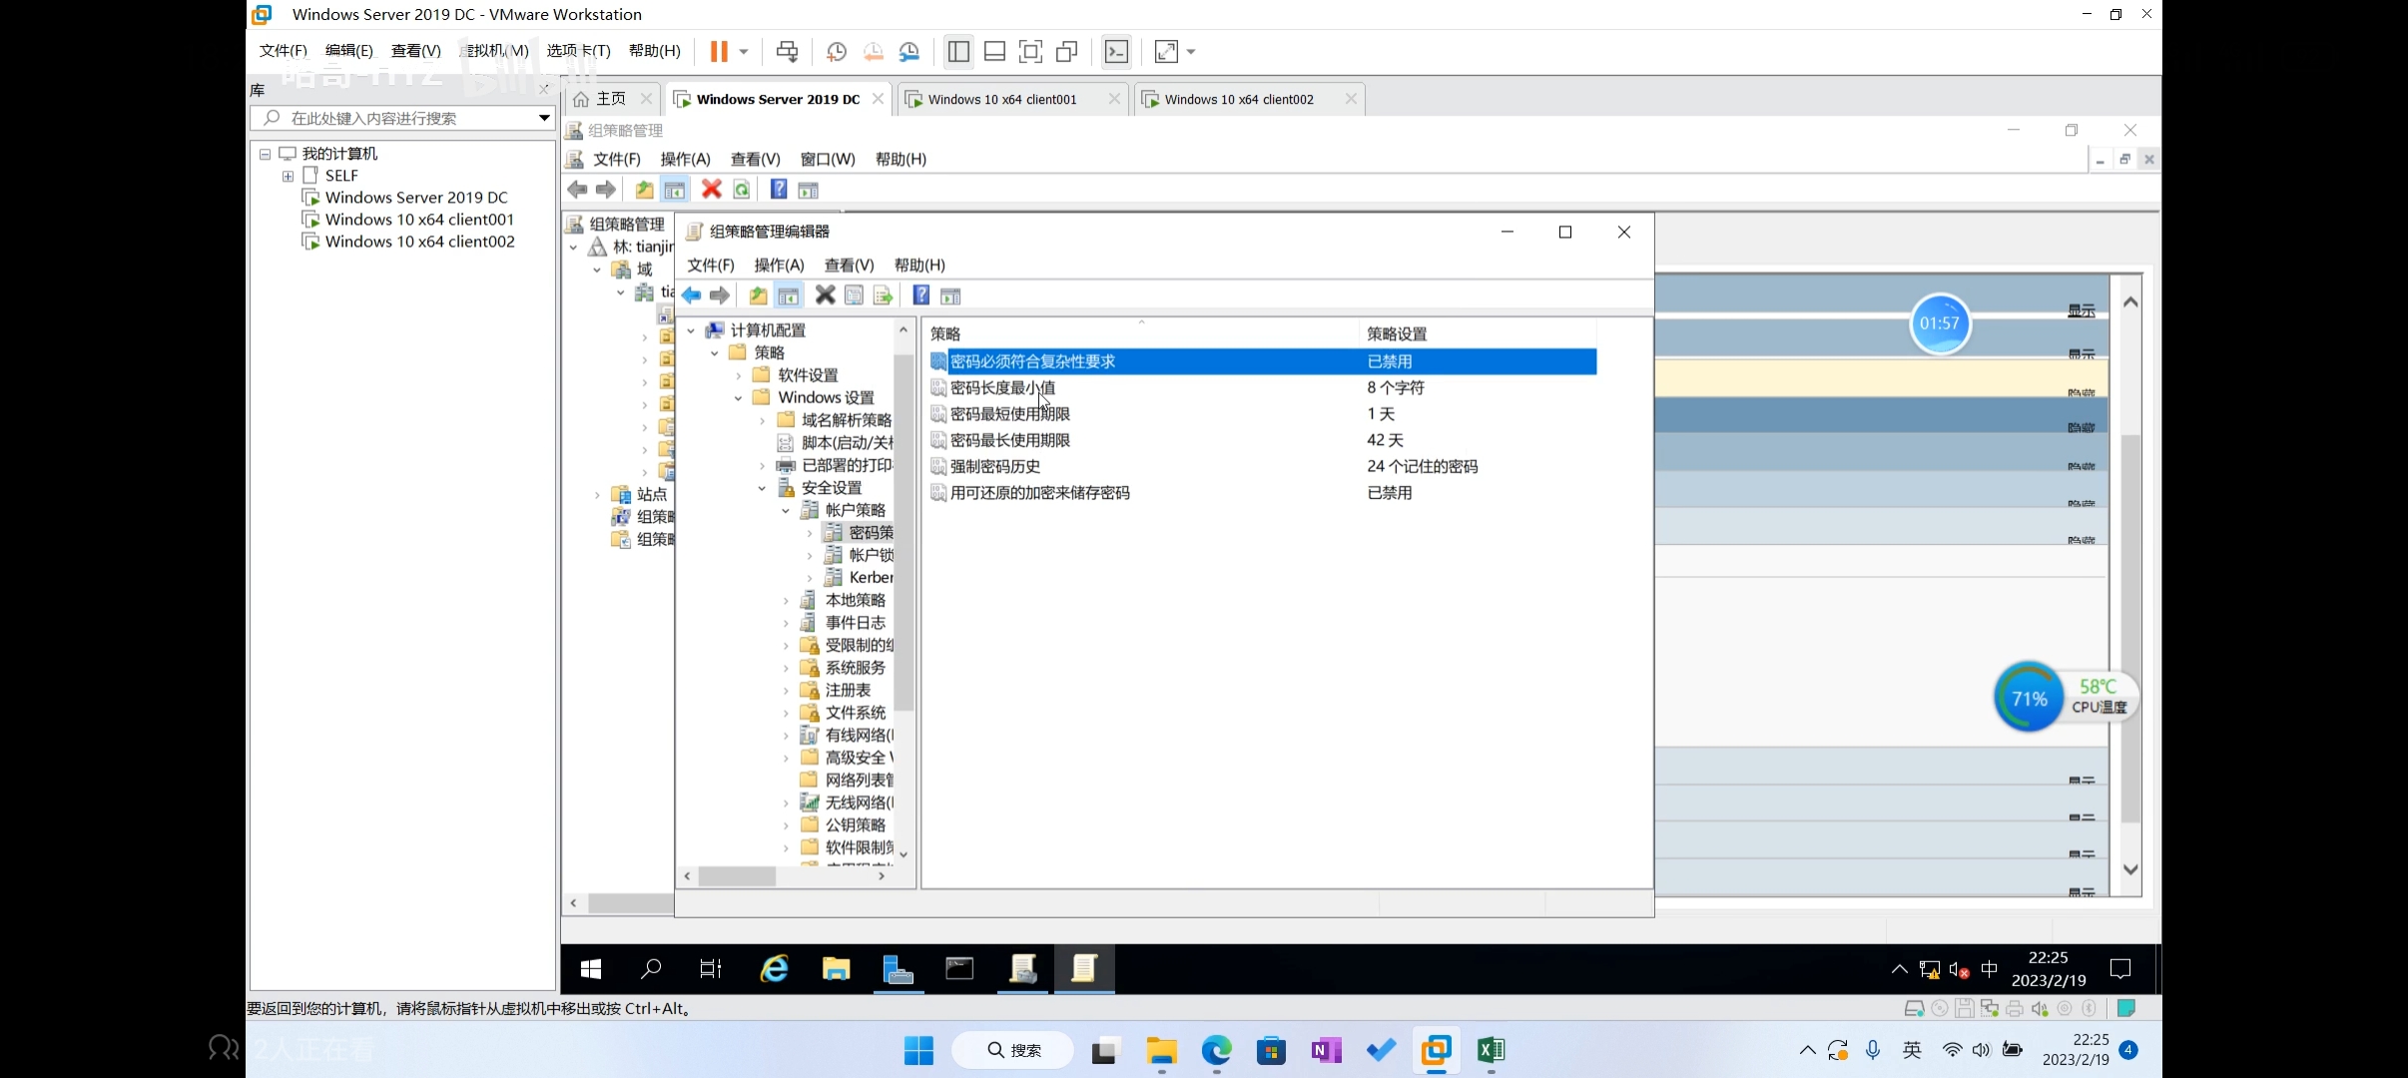This screenshot has height=1078, width=2408.
Task: Expand the SELF node in library
Action: pyautogui.click(x=288, y=176)
